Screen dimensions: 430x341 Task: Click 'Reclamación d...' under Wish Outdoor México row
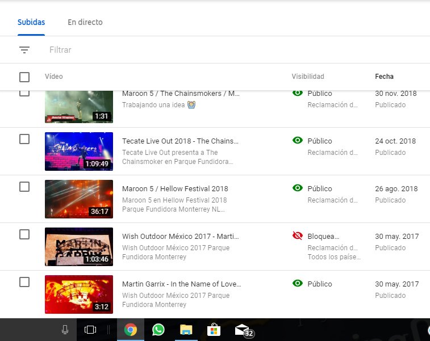pyautogui.click(x=332, y=248)
